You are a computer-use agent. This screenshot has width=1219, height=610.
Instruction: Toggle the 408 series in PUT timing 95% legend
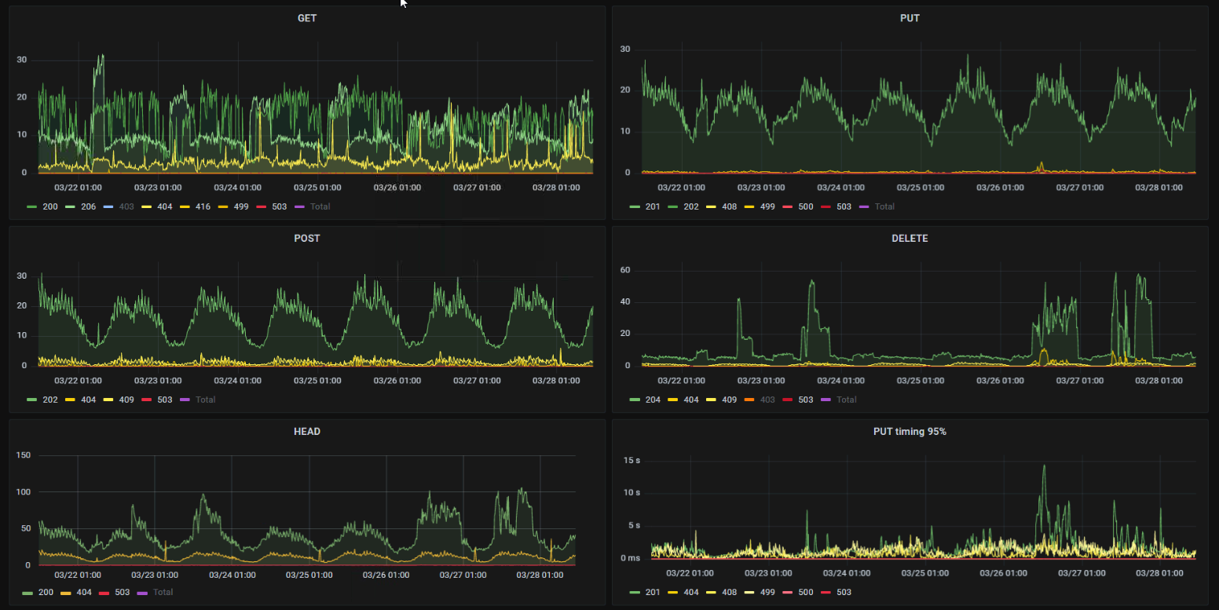pos(728,592)
